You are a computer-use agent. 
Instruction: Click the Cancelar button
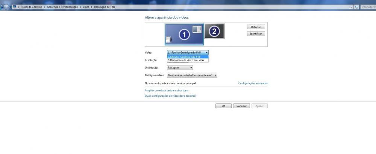click(x=241, y=106)
